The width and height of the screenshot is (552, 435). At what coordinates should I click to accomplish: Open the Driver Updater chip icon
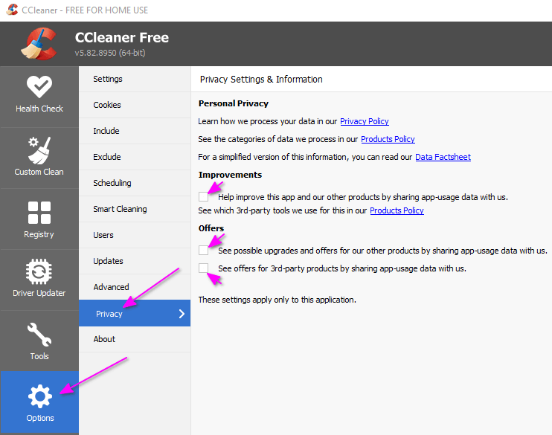tap(39, 271)
